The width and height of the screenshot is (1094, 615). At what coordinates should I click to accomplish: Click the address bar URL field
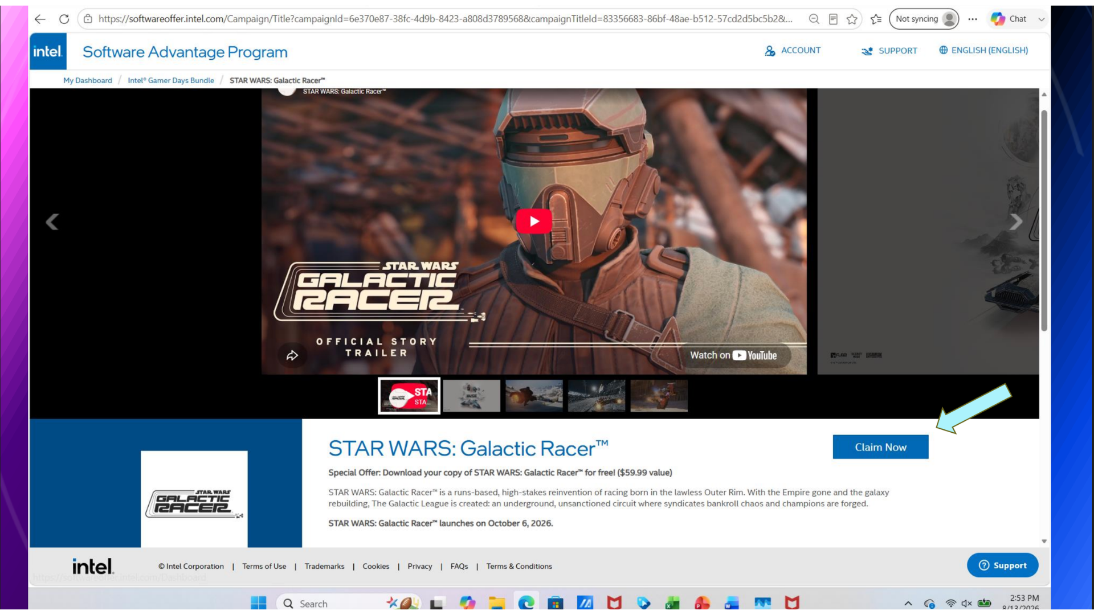tap(445, 19)
